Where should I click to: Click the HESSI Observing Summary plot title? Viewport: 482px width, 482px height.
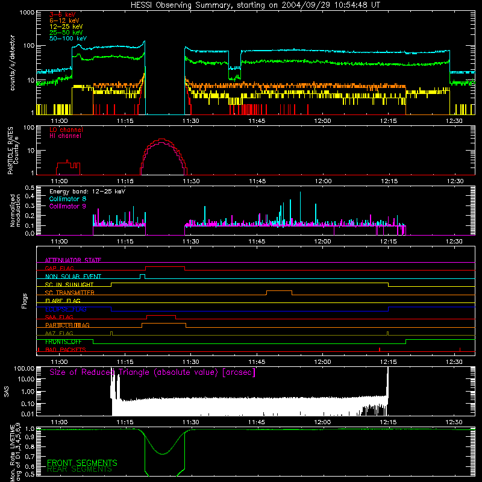point(255,5)
